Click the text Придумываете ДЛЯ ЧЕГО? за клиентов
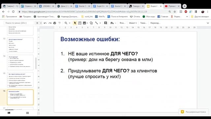This screenshot has height=119, width=211. pos(112,71)
